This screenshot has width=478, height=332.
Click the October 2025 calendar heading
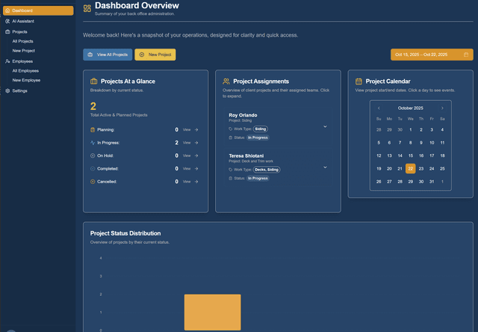pyautogui.click(x=411, y=108)
